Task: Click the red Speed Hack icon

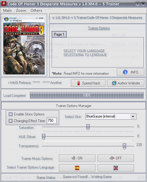Action: (x=78, y=83)
